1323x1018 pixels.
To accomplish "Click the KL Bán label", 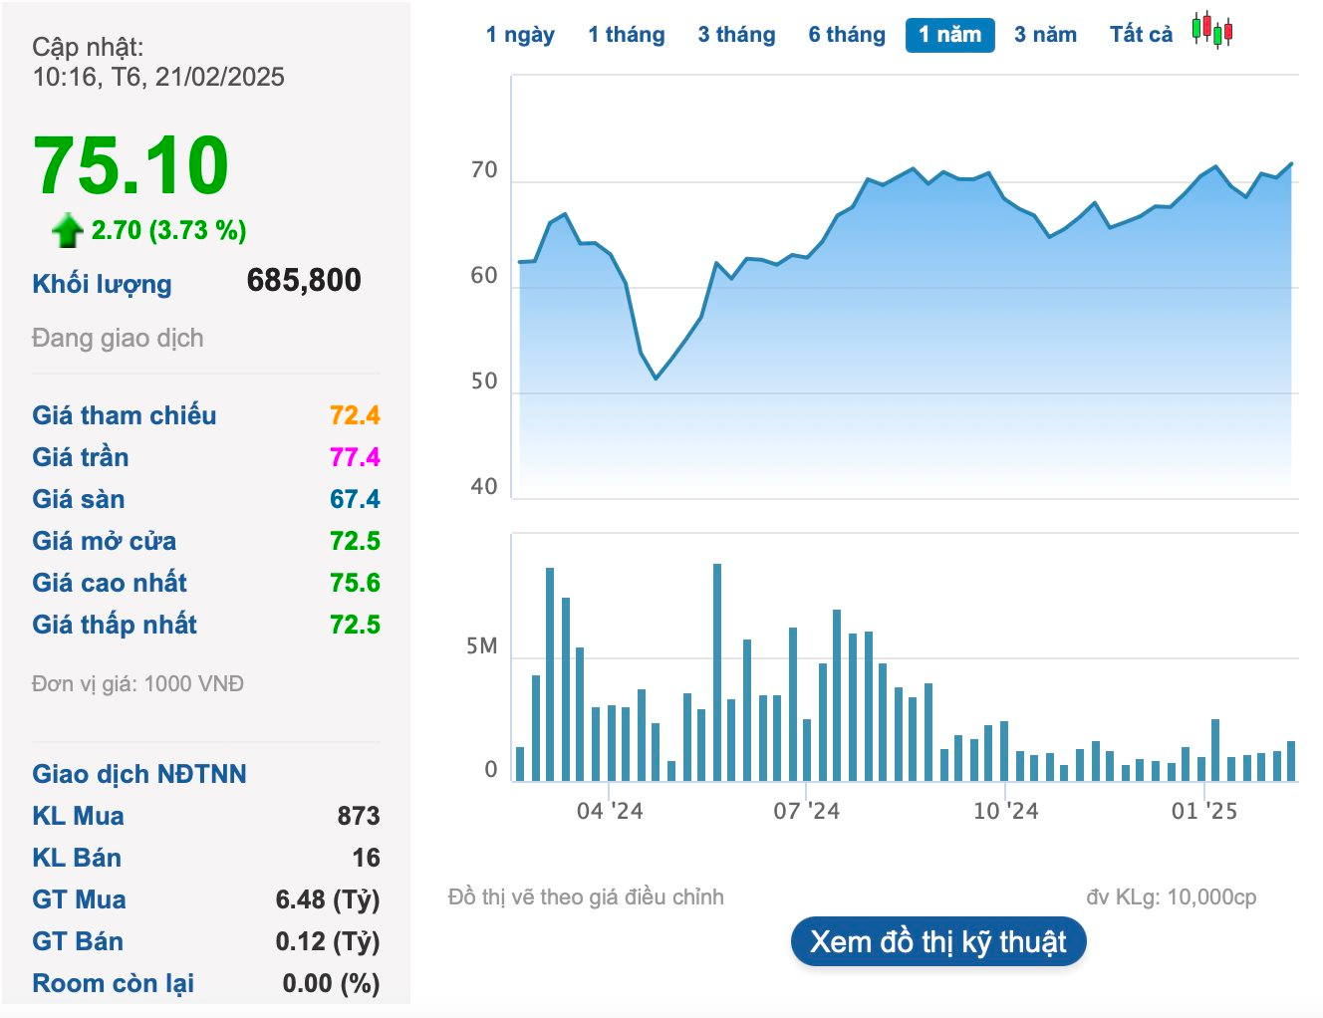I will (x=77, y=858).
